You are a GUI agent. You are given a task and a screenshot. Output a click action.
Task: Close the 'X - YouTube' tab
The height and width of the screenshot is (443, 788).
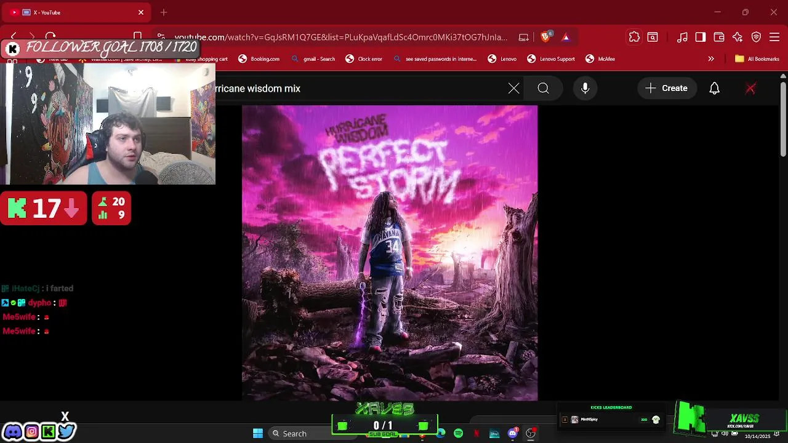141,12
